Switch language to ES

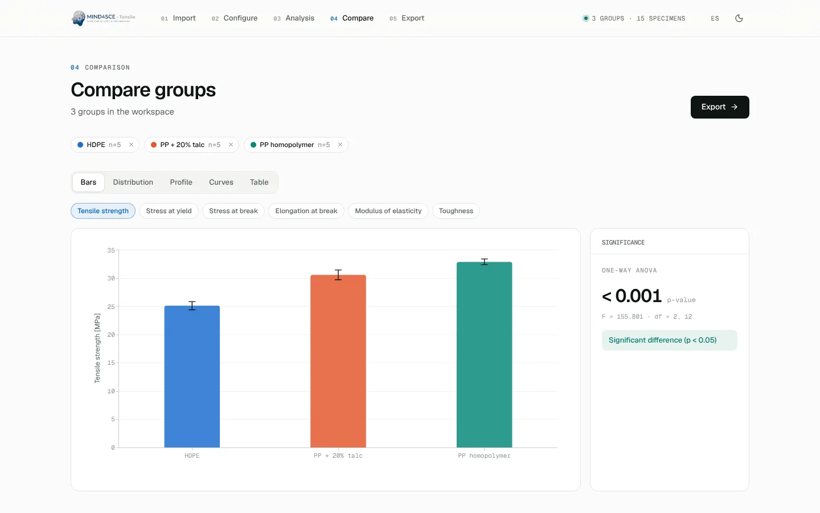coord(715,19)
